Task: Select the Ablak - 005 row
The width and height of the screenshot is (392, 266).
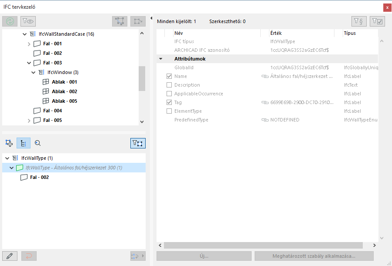Action: (x=65, y=101)
